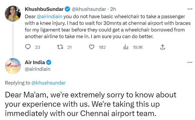The width and height of the screenshot is (195, 120).
Task: Open the @khushsundar handle beside name
Action: (89, 9)
